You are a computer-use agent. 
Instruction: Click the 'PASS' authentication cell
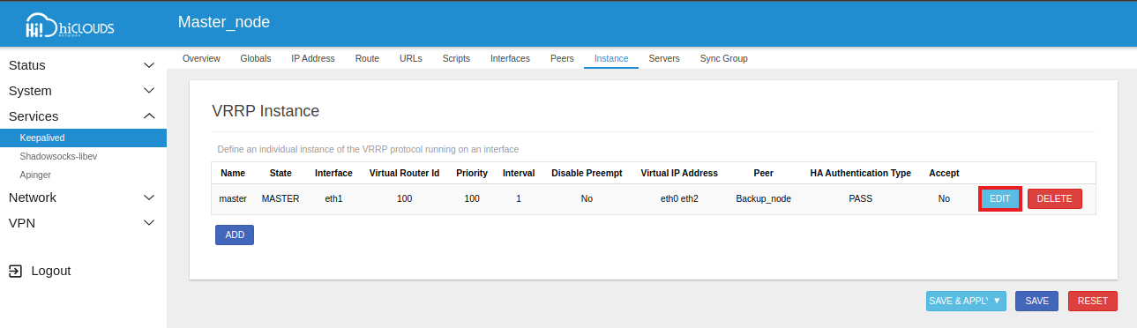[860, 199]
